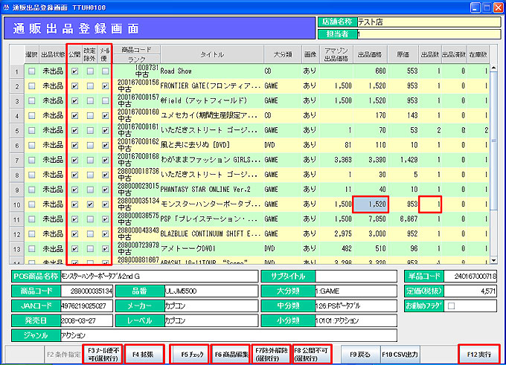Toggle 改定除外 checkbox in row 10

[90, 203]
